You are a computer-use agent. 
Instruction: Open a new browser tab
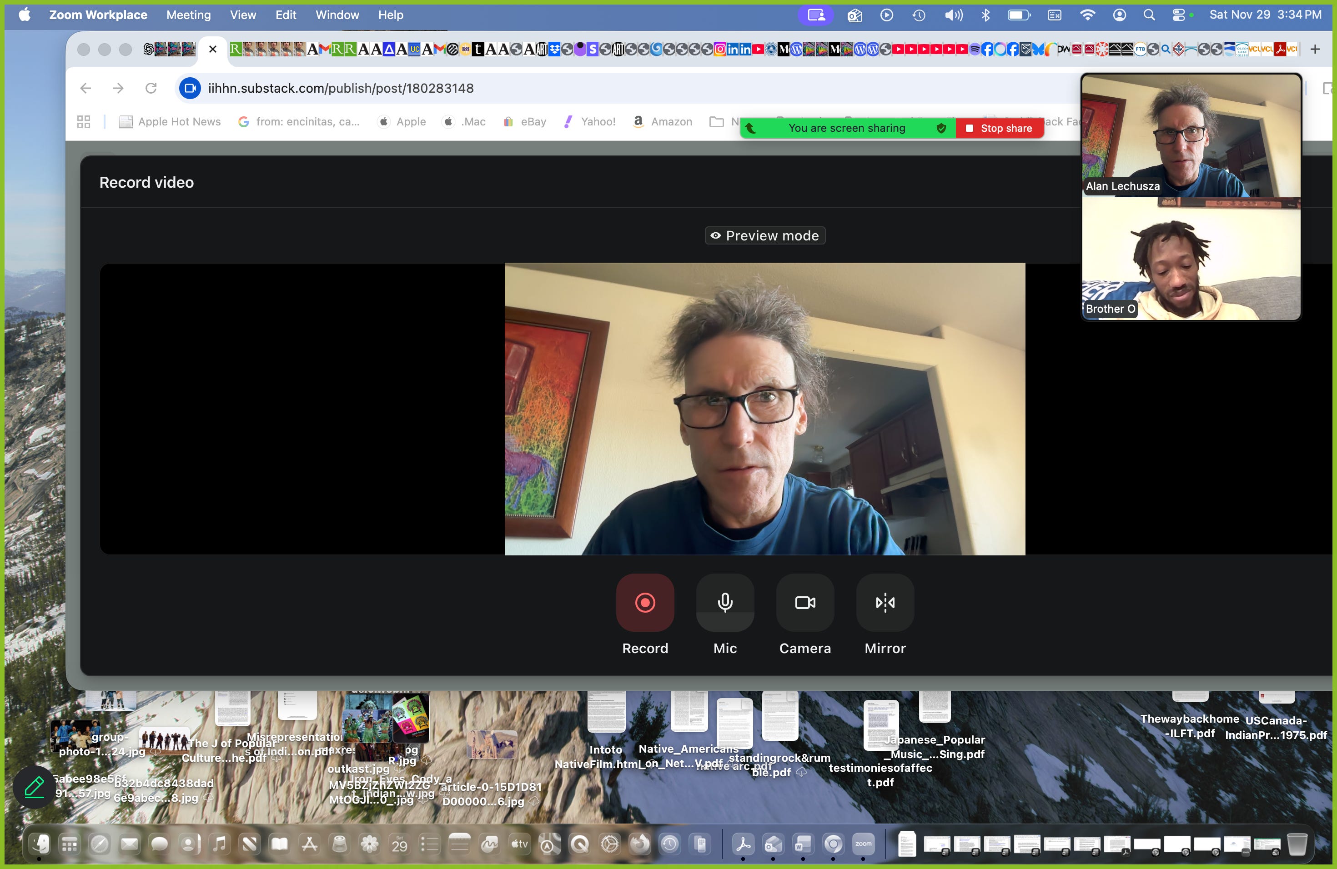(x=1315, y=50)
